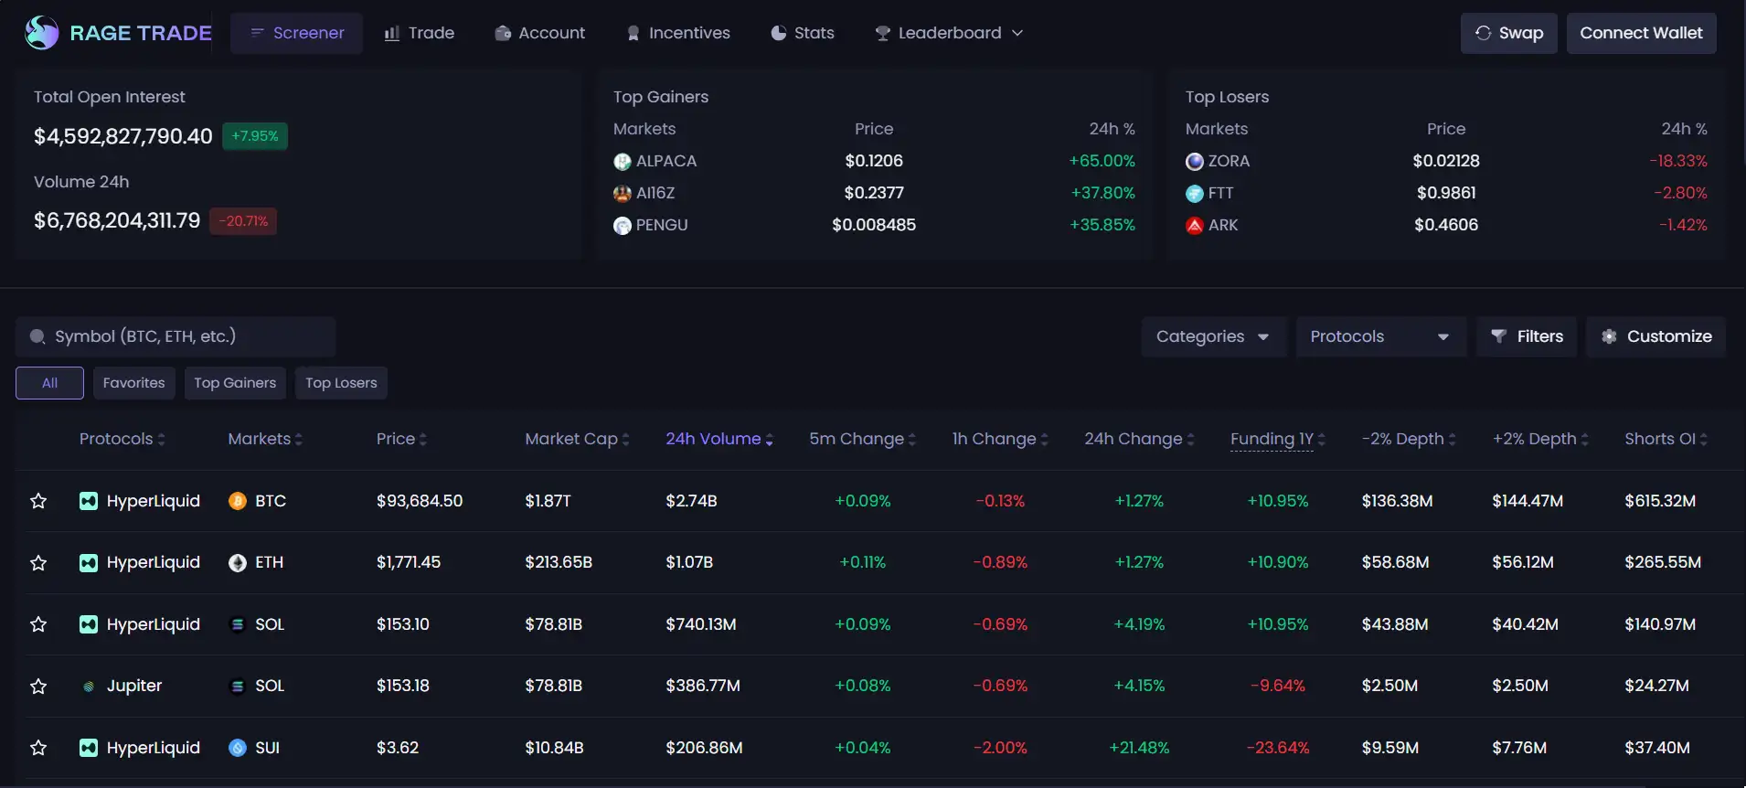The width and height of the screenshot is (1746, 788).
Task: Go to the Incentives page
Action: (x=678, y=33)
